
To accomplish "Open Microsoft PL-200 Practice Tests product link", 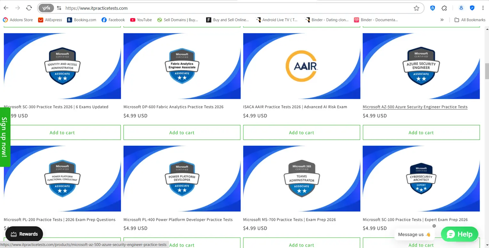I will point(59,220).
